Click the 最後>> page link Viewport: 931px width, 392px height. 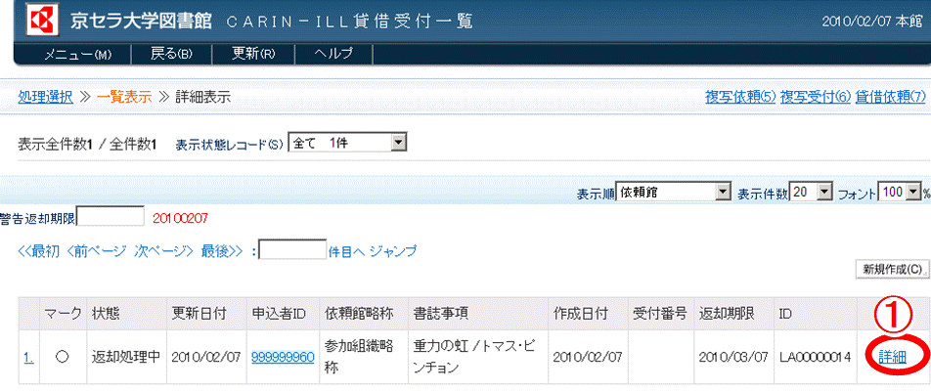[x=222, y=251]
